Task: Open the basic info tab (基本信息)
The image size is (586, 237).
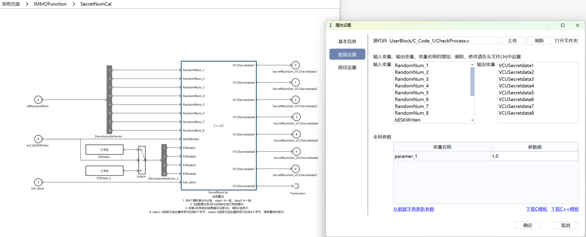Action: pos(347,41)
